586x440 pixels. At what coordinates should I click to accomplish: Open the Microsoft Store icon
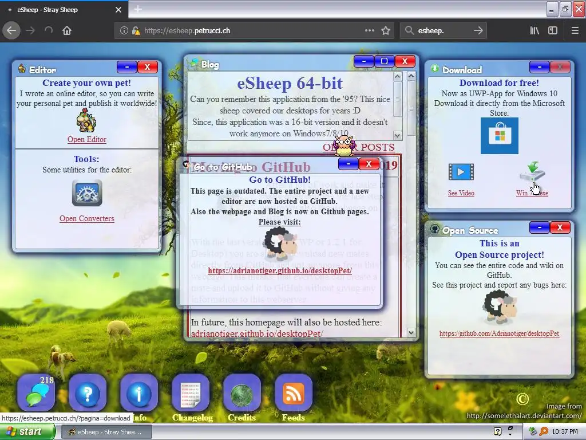point(499,135)
